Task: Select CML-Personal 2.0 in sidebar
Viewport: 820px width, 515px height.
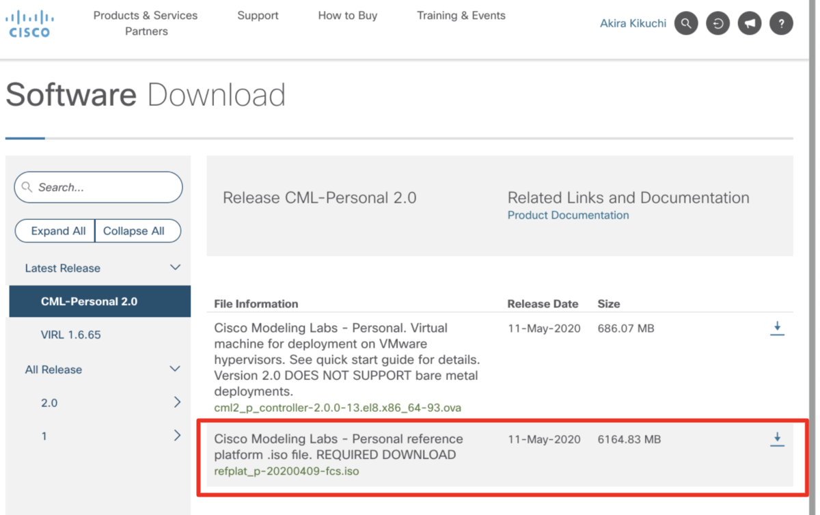Action: [x=100, y=301]
